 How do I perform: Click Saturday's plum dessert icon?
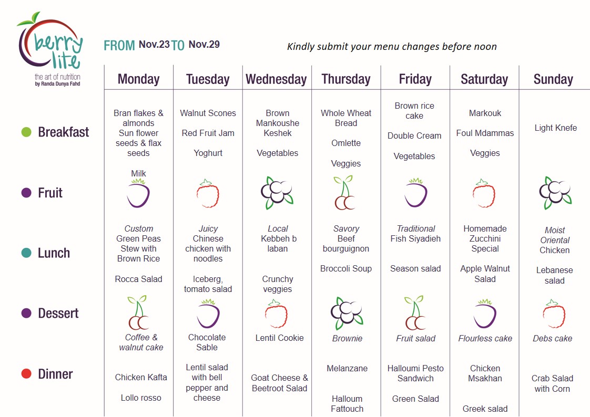(x=485, y=314)
